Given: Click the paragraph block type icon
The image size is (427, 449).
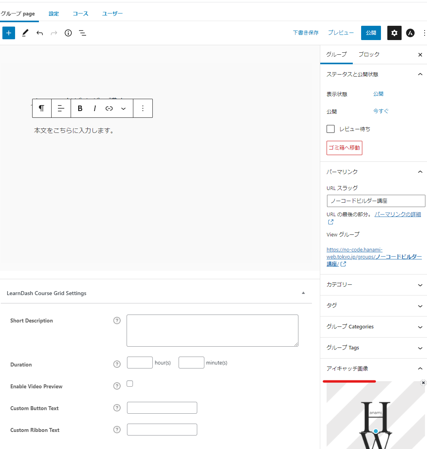Looking at the screenshot, I should pyautogui.click(x=42, y=108).
